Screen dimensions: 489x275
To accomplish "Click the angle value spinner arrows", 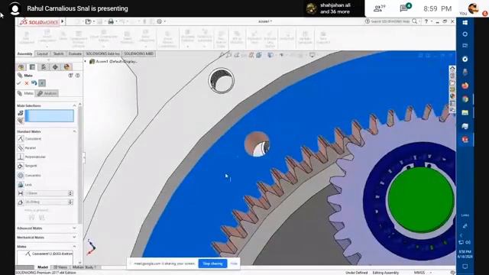I will click(70, 202).
